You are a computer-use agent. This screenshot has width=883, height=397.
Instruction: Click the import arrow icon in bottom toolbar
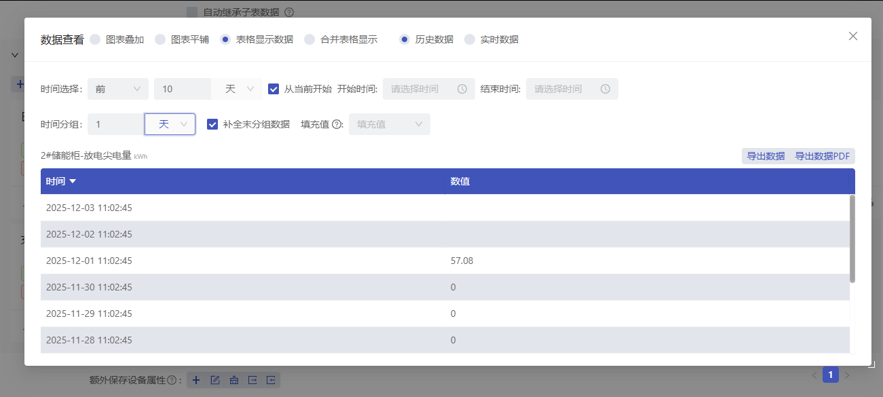coord(271,380)
